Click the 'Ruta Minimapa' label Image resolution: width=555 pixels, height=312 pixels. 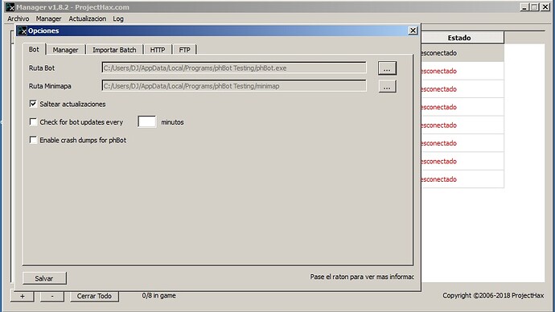tap(50, 86)
